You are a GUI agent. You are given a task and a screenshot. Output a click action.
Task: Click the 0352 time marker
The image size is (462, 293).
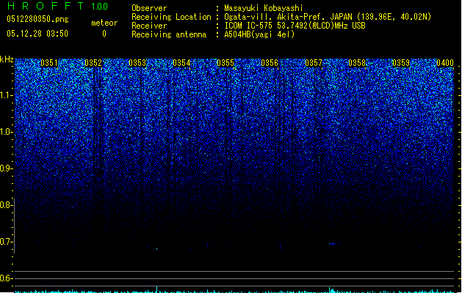point(93,63)
